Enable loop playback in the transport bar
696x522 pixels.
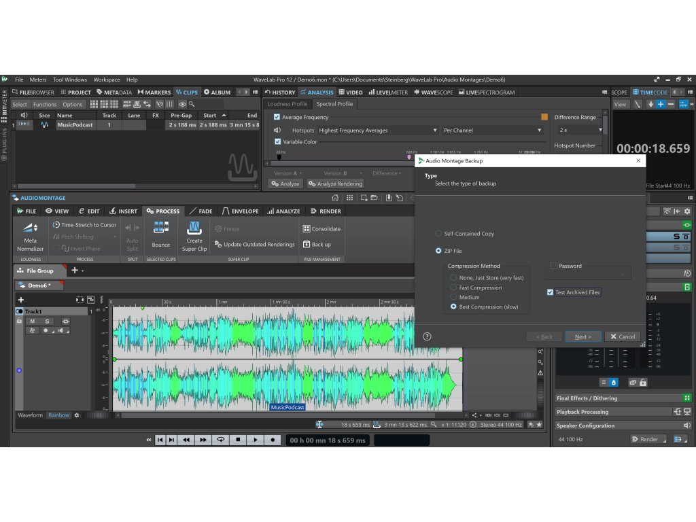pyautogui.click(x=220, y=440)
